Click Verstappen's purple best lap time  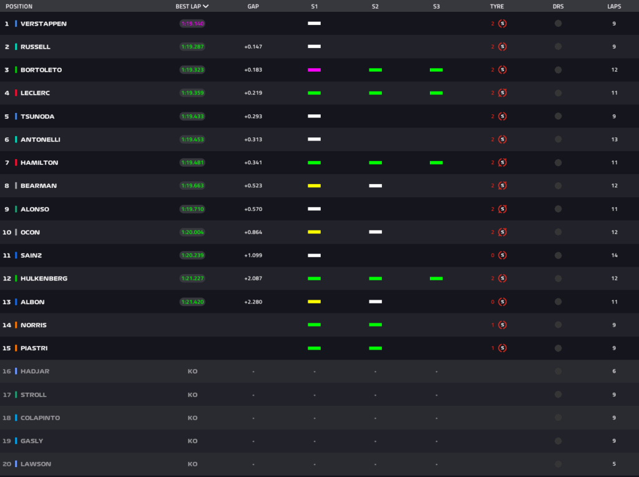point(192,24)
